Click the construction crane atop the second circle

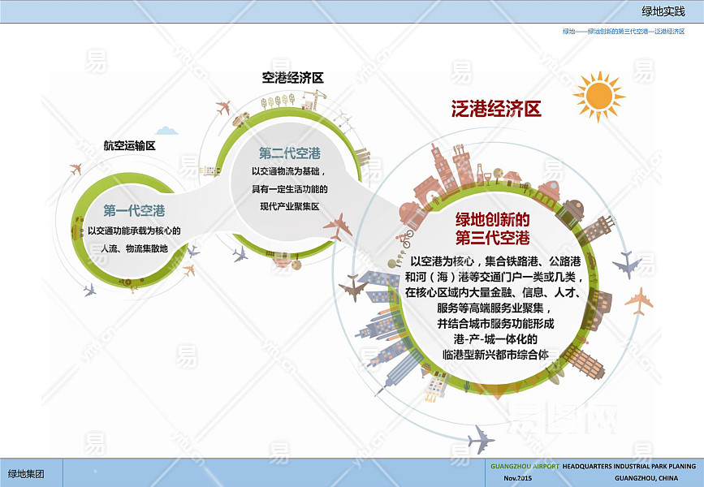point(316,99)
